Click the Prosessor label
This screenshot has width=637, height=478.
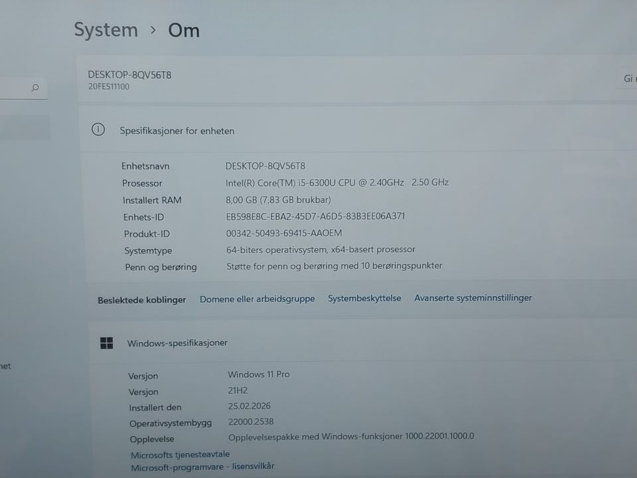click(142, 183)
